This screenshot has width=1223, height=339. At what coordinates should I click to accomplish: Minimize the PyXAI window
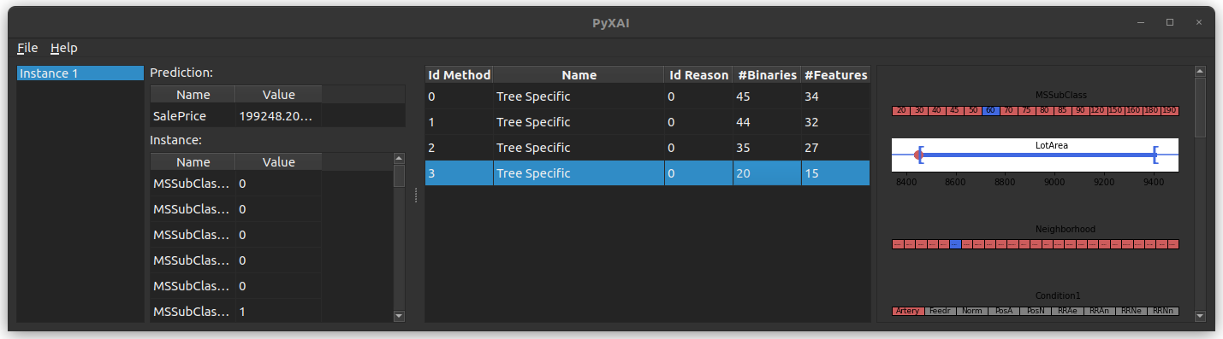pyautogui.click(x=1141, y=22)
